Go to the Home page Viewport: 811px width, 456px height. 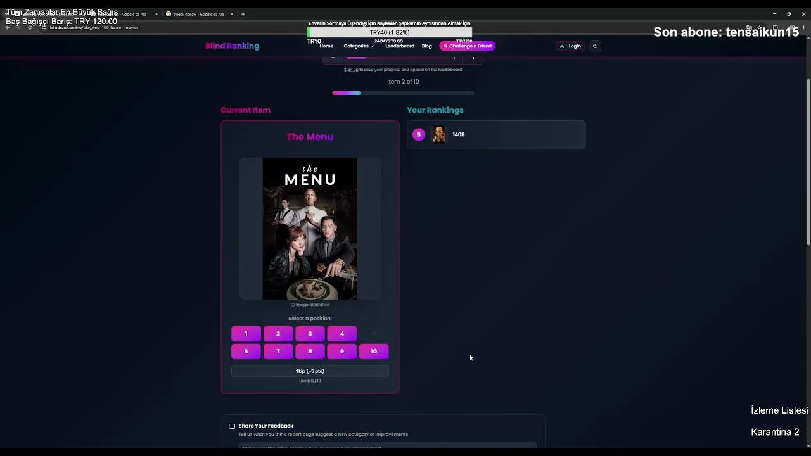point(326,46)
